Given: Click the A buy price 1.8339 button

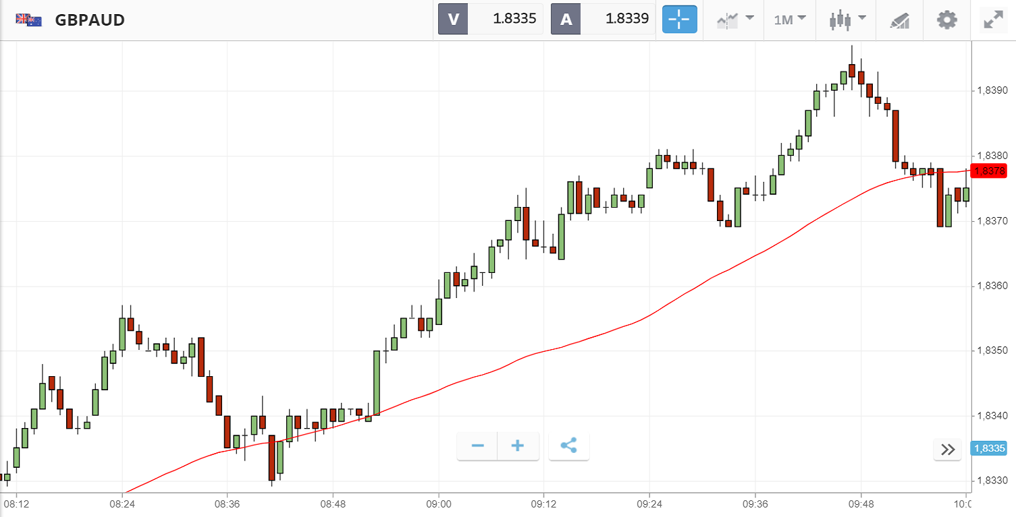Looking at the screenshot, I should tap(604, 19).
